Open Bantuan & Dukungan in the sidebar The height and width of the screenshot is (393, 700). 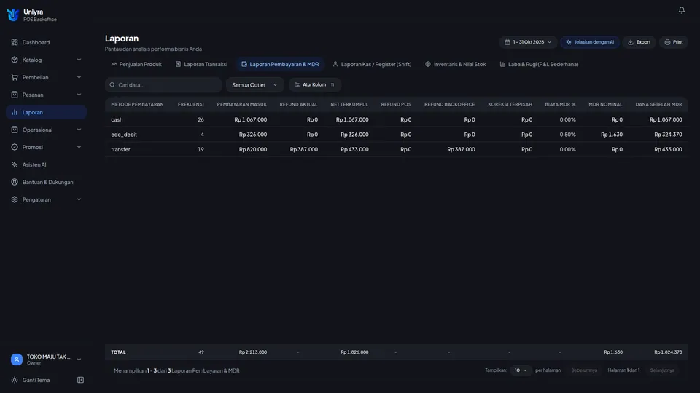[x=47, y=182]
